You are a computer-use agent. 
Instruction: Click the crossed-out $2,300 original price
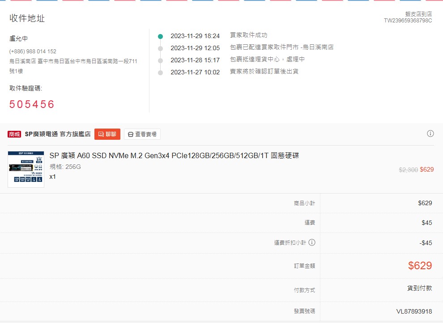pos(408,170)
